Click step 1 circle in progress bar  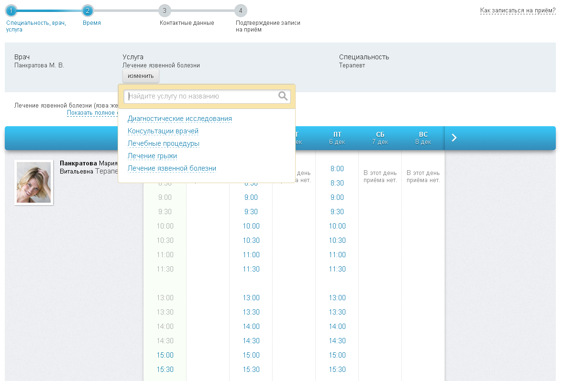pos(11,11)
